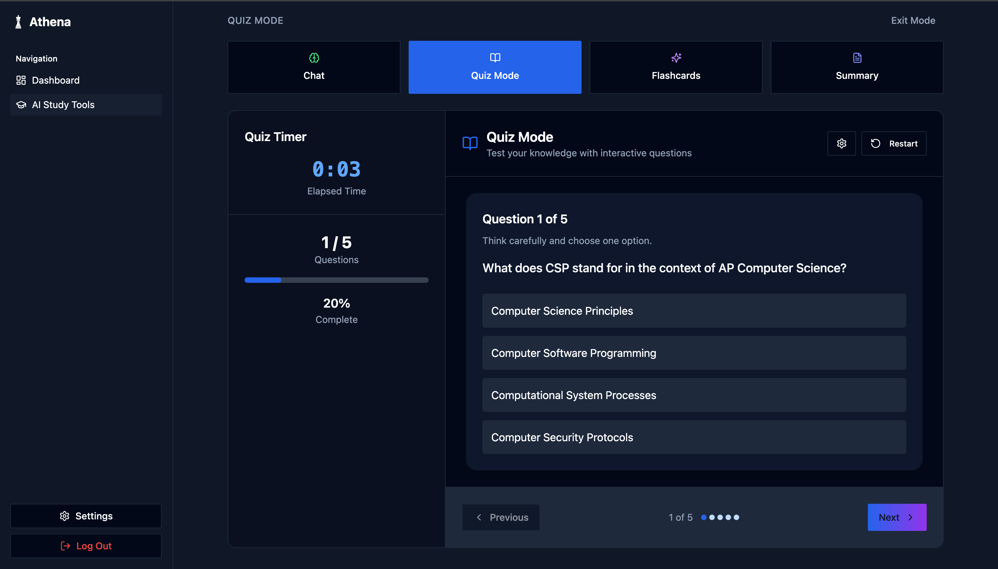Viewport: 998px width, 569px height.
Task: Pick answer Computational System Processes
Action: pos(694,395)
